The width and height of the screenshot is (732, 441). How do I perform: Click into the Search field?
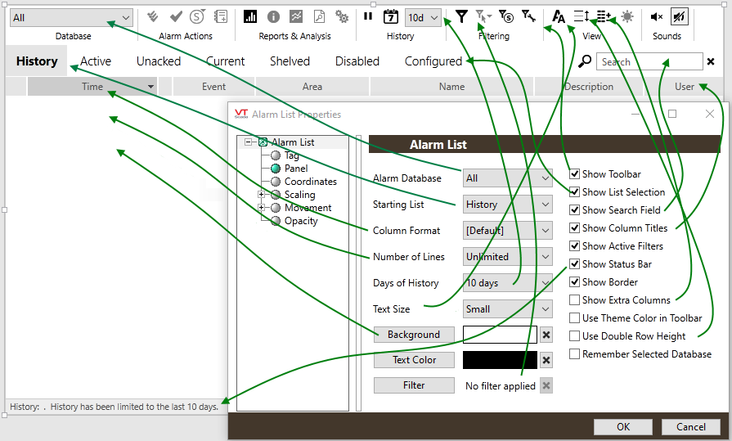coord(649,61)
